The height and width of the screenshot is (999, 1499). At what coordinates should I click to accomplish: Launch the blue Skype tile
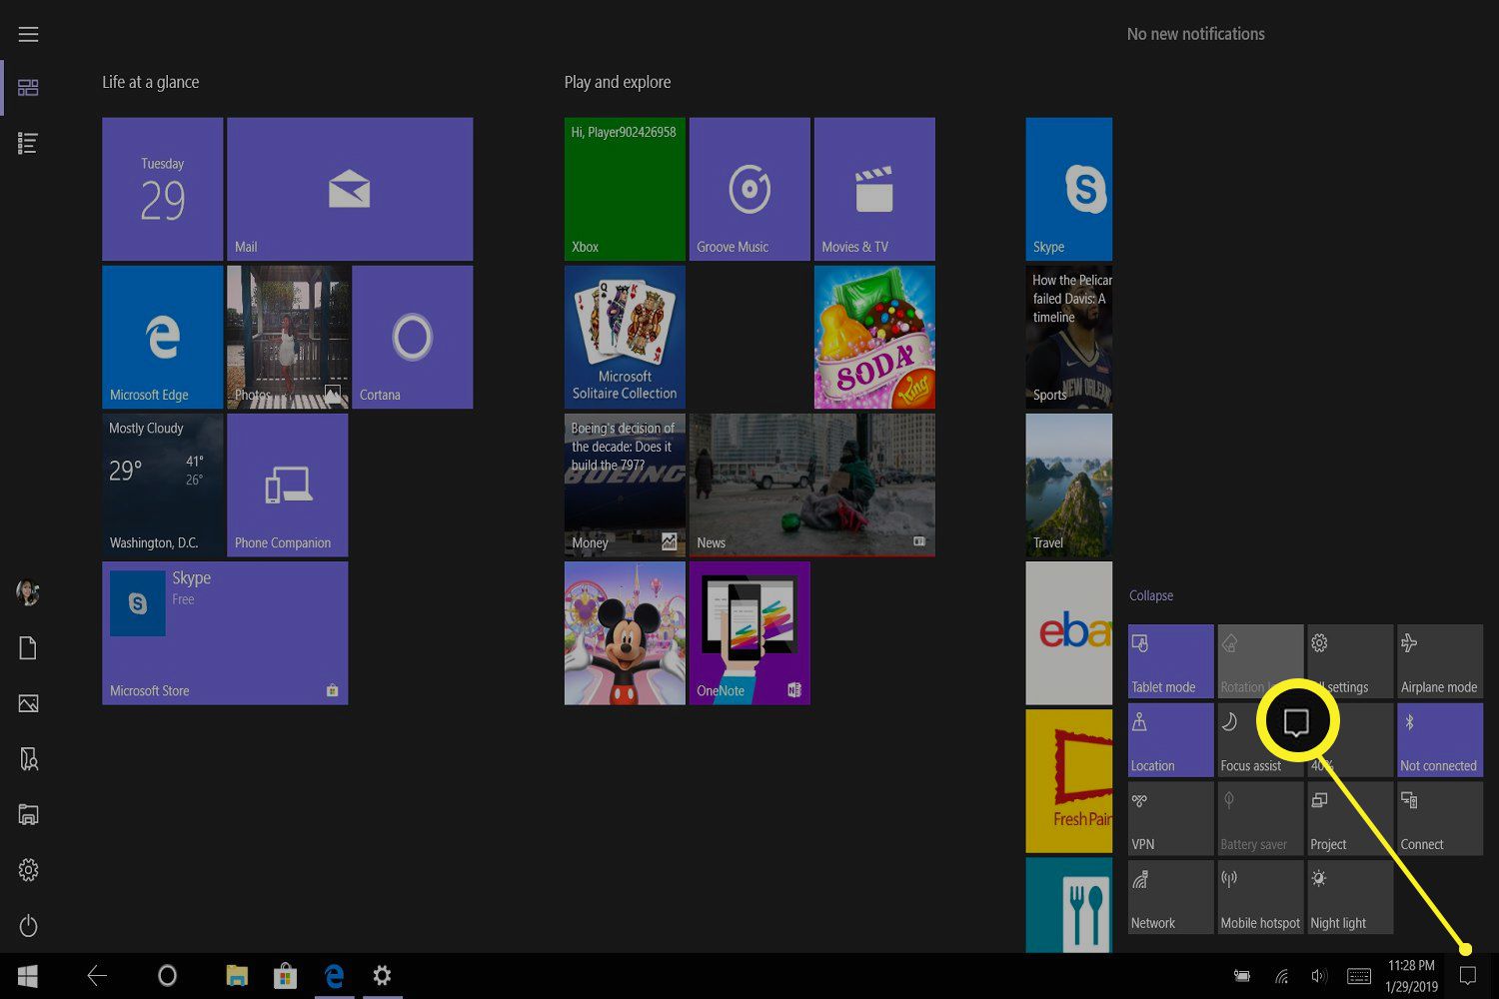[x=1068, y=189]
